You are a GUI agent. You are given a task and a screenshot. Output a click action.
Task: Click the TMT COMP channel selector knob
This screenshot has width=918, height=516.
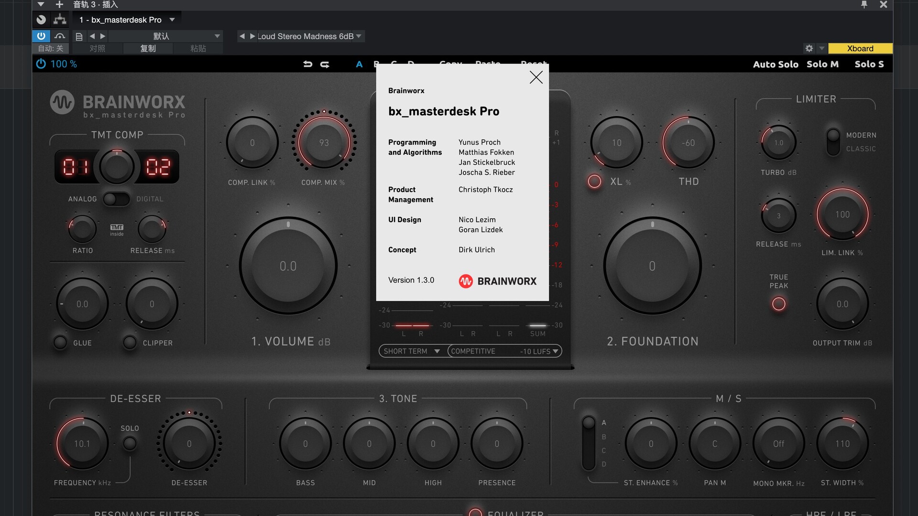[117, 167]
